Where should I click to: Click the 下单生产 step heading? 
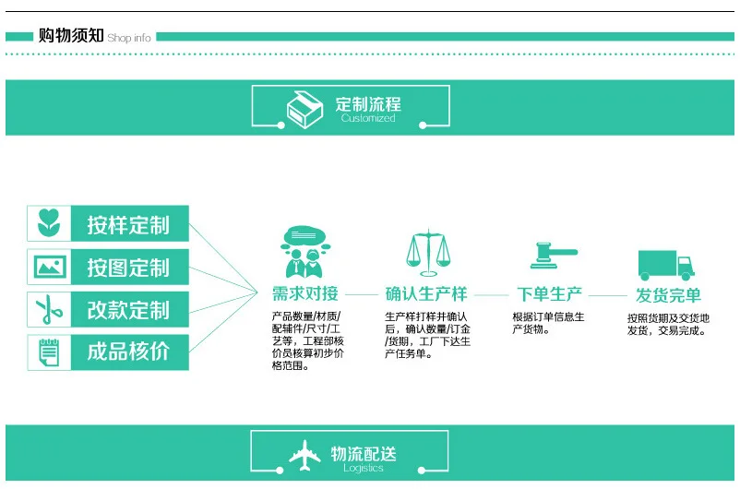[549, 293]
